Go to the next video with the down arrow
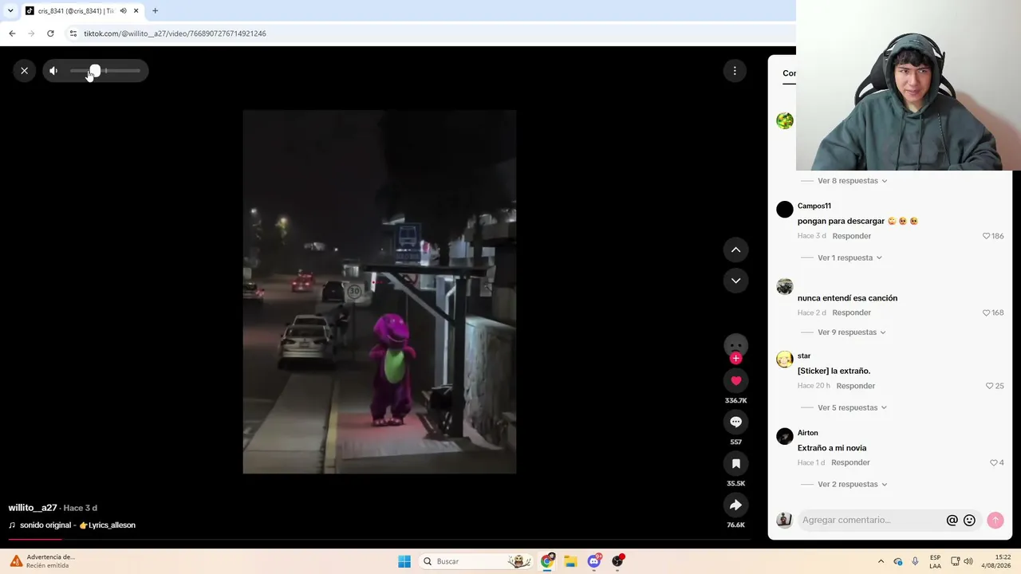Screen dimensions: 1021x574 [x=735, y=281]
